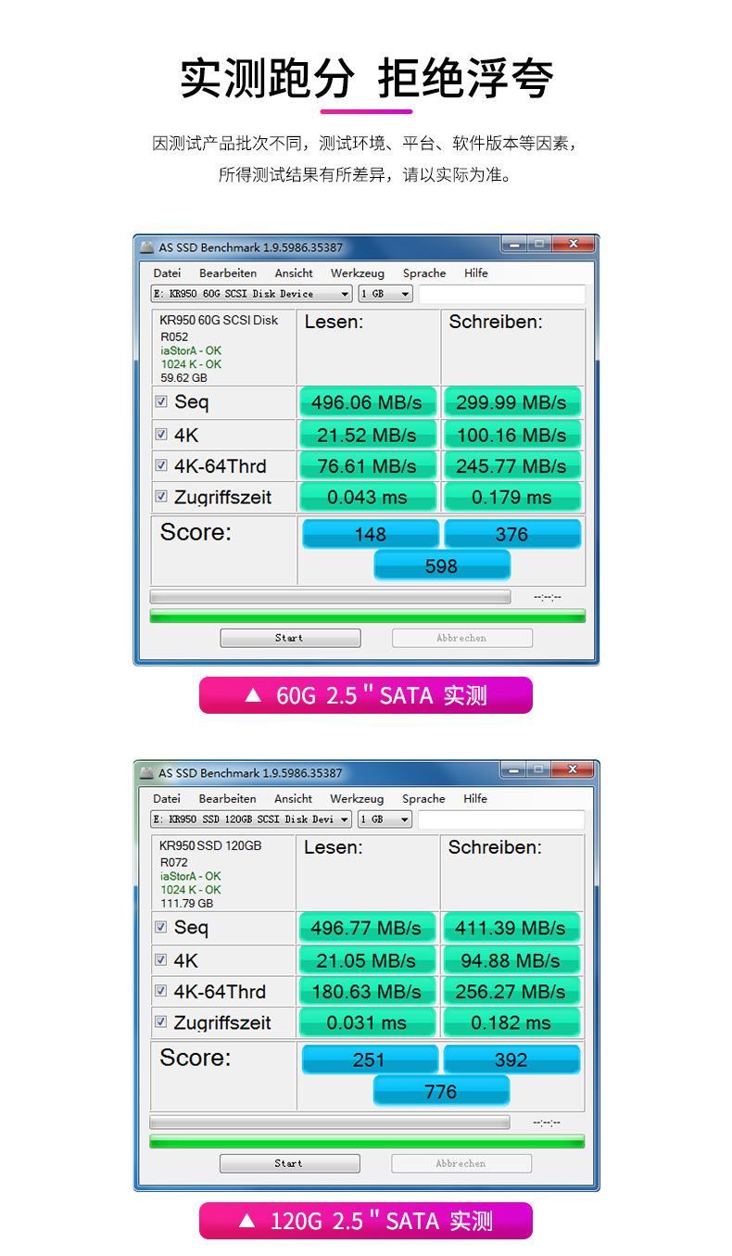Click empty text field beside 1 GB in 120G window

502,819
